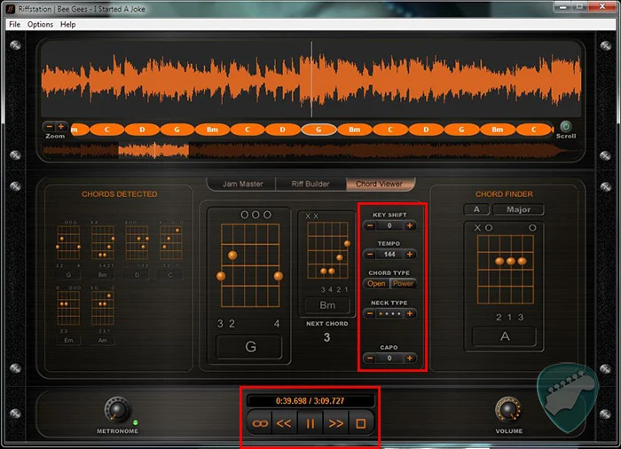Click the overview waveform highlighted section
The height and width of the screenshot is (449, 621).
153,151
